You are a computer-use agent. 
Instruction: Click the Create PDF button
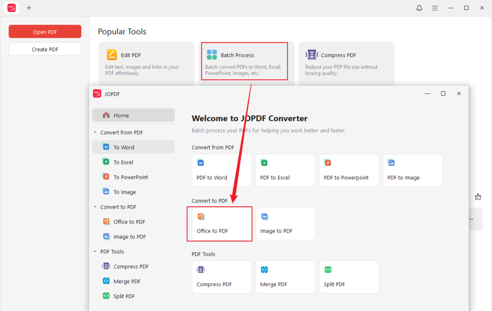(x=45, y=48)
